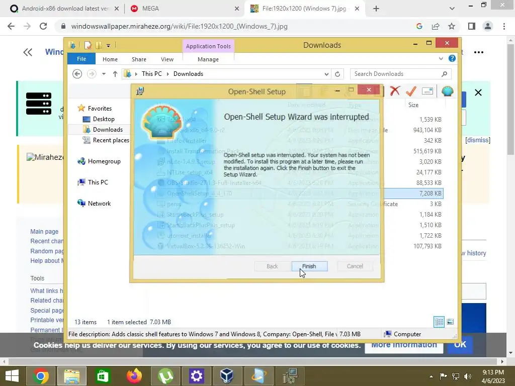Select This PC in navigation pane

coord(93,182)
